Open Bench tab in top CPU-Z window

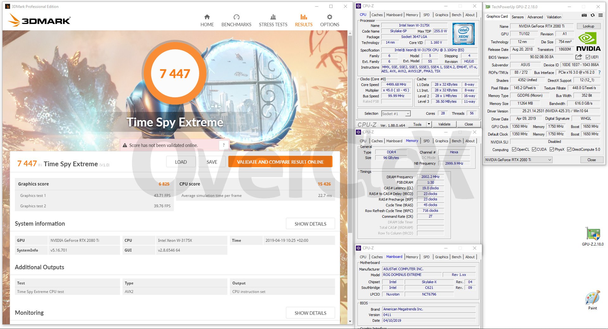coord(456,15)
